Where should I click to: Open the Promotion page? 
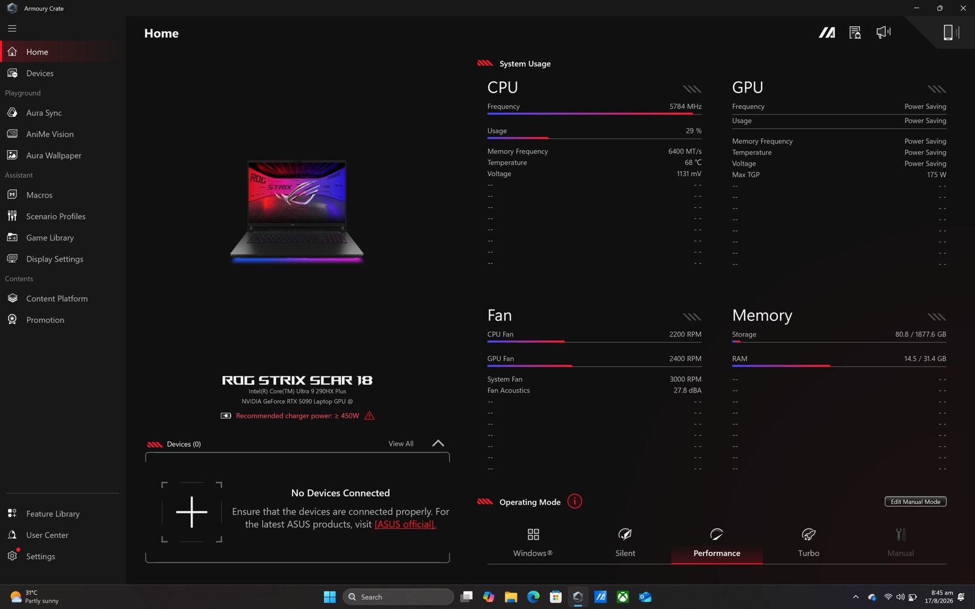tap(61, 320)
